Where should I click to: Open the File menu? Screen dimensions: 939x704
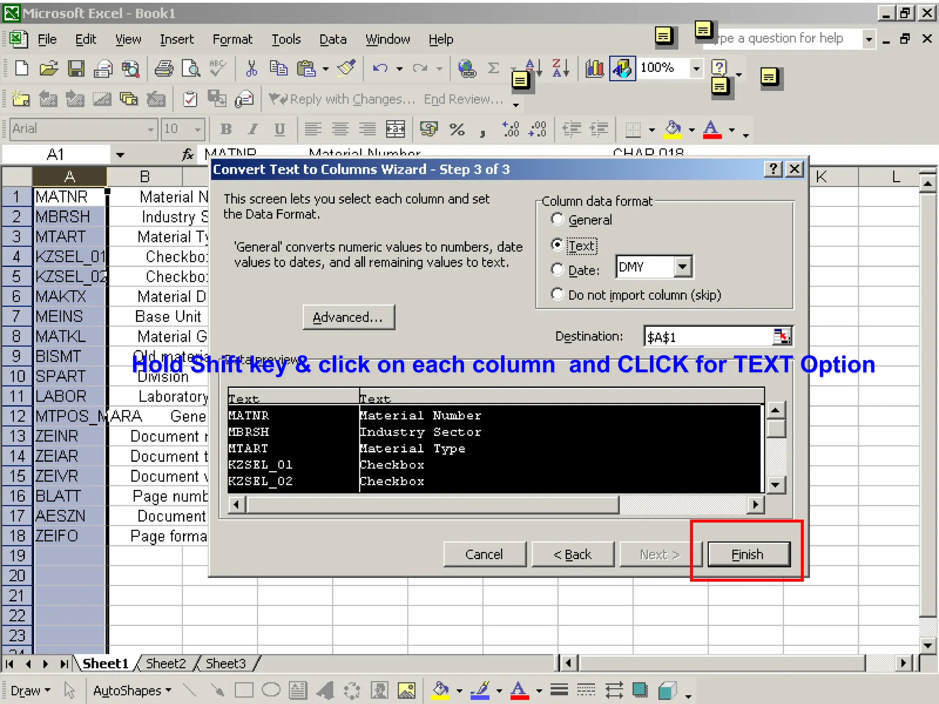(x=47, y=39)
